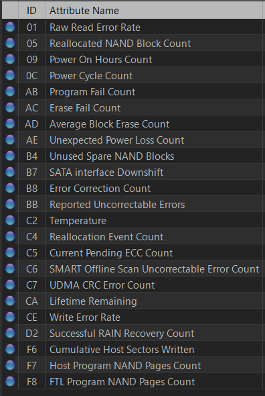This screenshot has width=265, height=396.
Task: Select the Average Block Erase Count row
Action: point(132,123)
